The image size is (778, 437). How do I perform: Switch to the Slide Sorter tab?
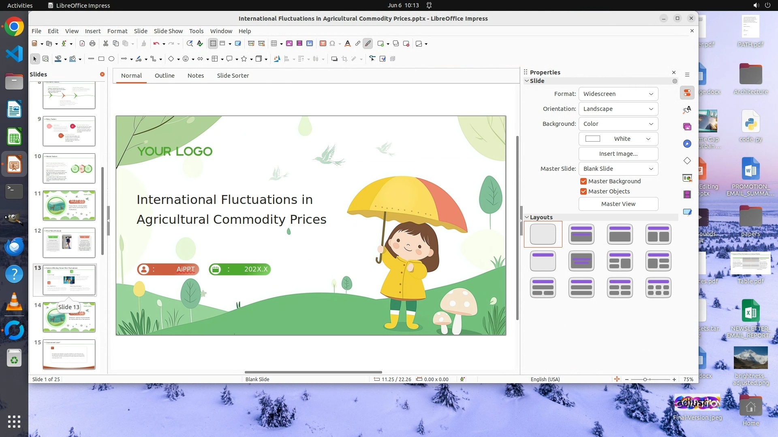tap(233, 76)
